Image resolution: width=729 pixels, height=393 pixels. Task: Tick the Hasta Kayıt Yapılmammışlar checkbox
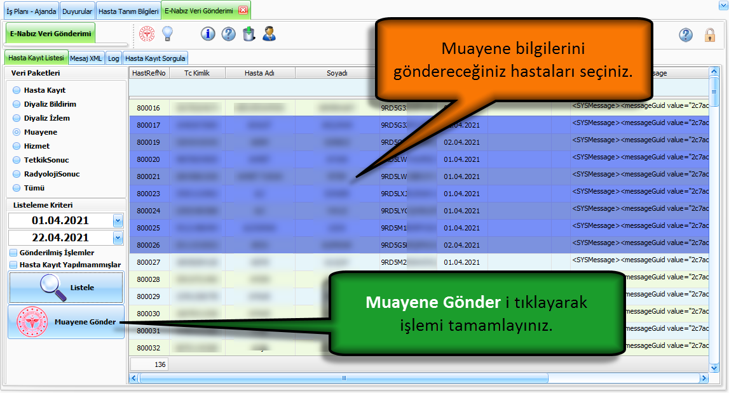click(x=14, y=265)
